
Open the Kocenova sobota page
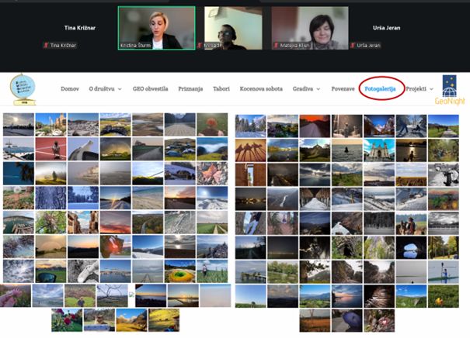pyautogui.click(x=261, y=89)
